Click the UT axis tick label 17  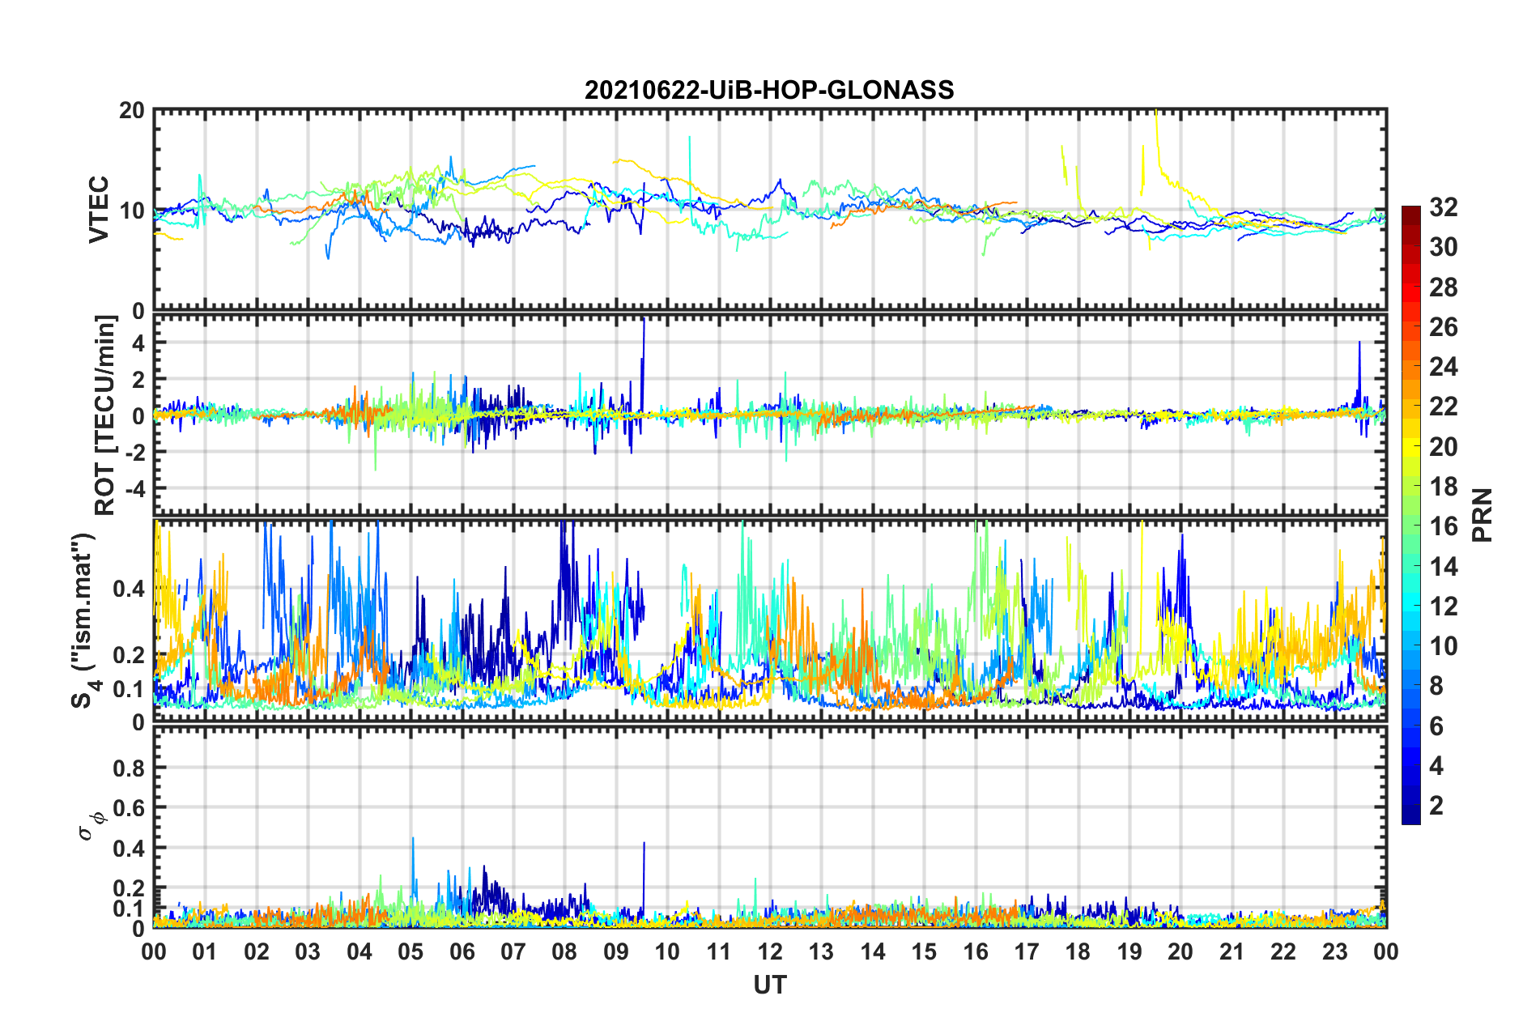point(1027,951)
